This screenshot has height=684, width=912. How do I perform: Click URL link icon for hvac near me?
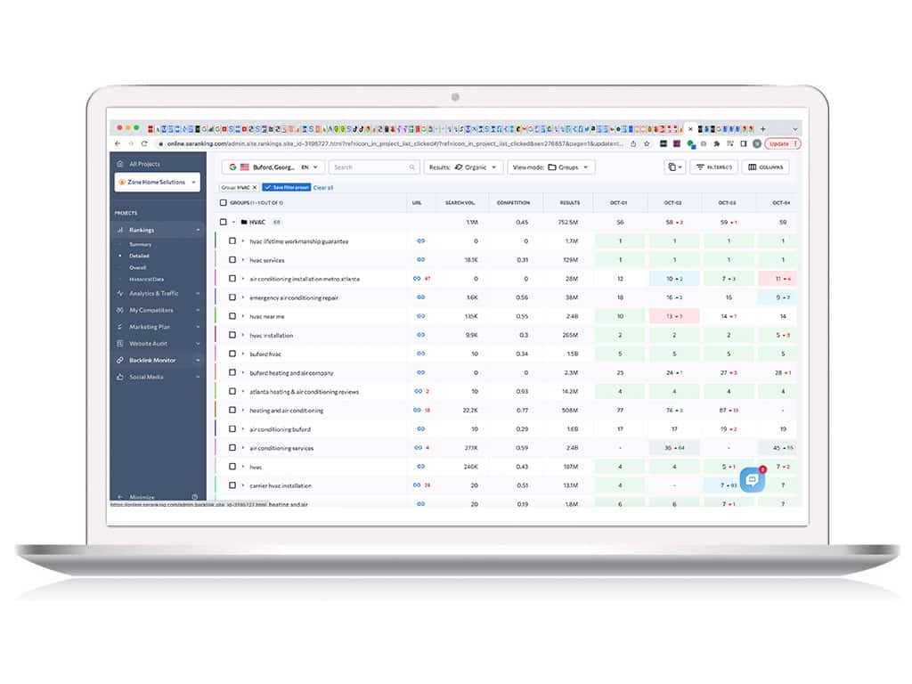[x=420, y=316]
